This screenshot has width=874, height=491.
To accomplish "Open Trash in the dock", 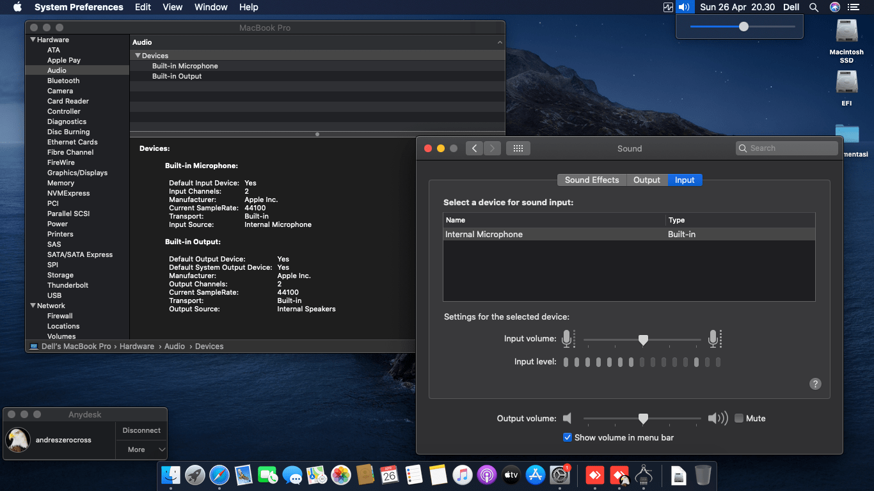I will click(x=703, y=475).
